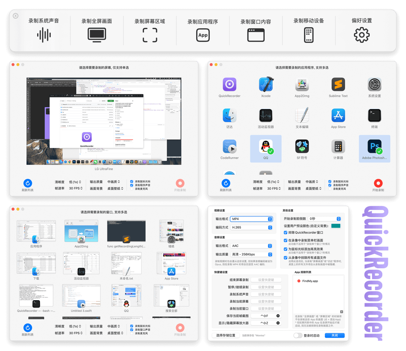Set shortcut for 录制系统声音

266,294
